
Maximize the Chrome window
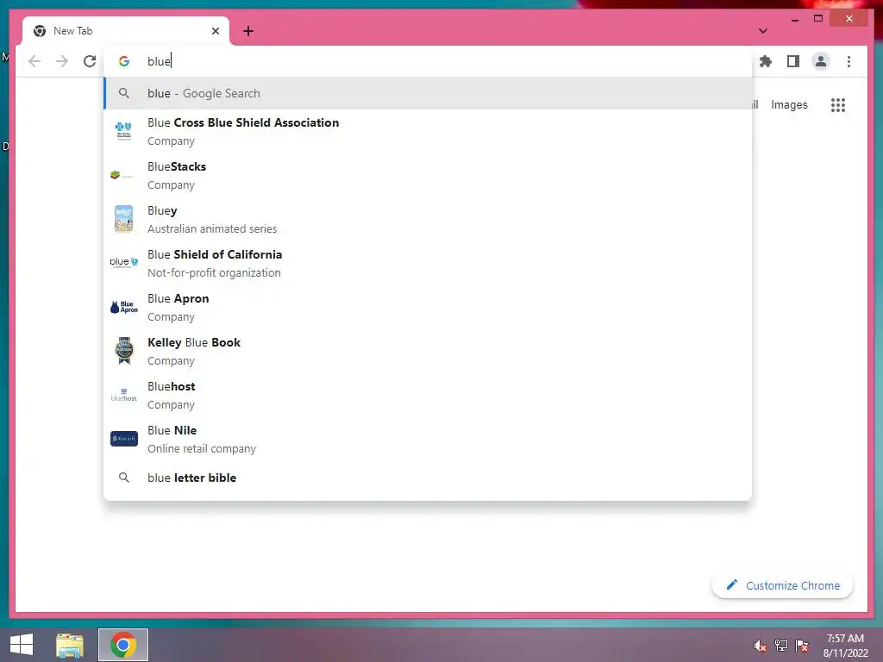pyautogui.click(x=818, y=19)
